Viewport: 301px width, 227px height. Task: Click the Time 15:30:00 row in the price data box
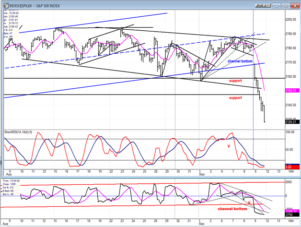11,13
